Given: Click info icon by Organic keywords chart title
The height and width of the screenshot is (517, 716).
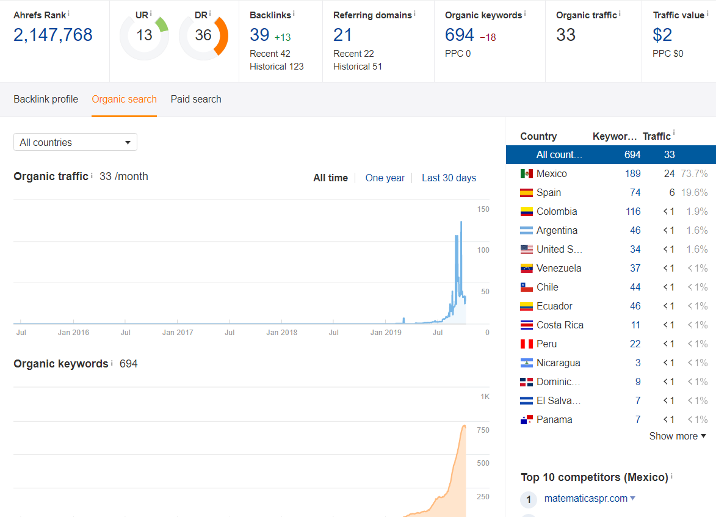Looking at the screenshot, I should (112, 363).
